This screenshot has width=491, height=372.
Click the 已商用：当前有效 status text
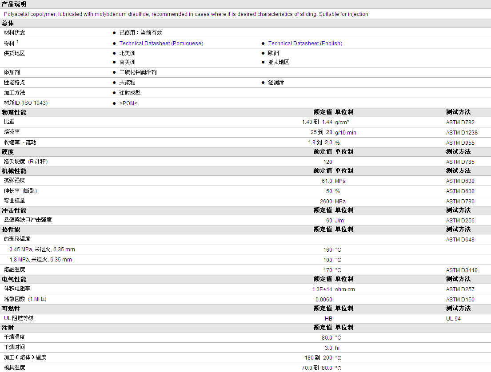tap(140, 33)
